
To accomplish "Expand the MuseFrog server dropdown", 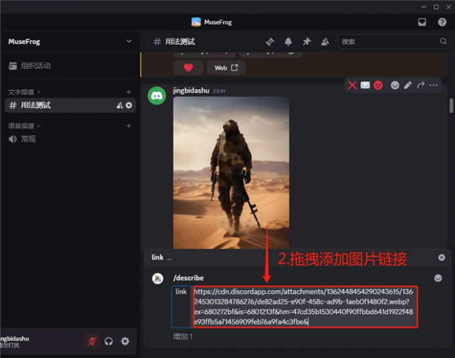I will tap(128, 41).
